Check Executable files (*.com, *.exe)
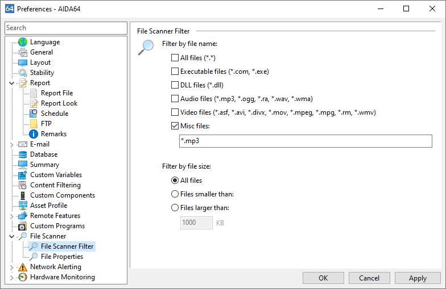Image resolution: width=446 pixels, height=289 pixels. coord(175,72)
